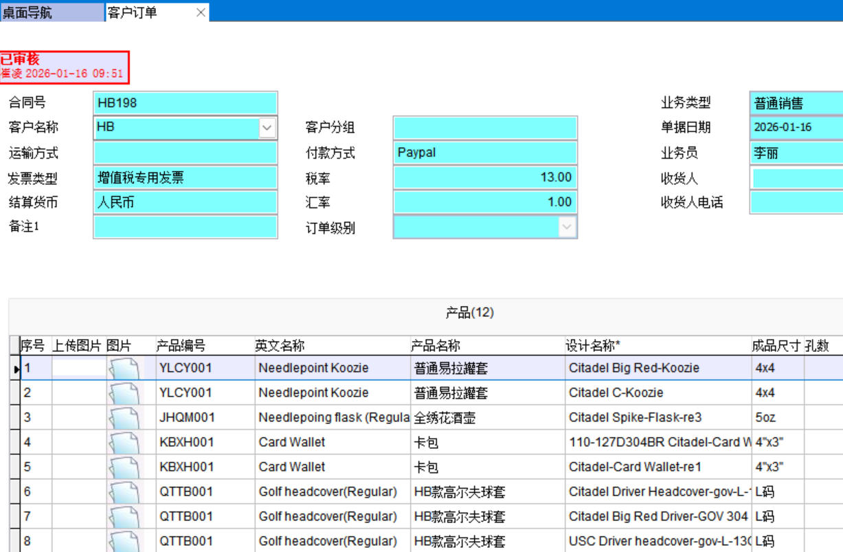Close the 客户订单 tab

pyautogui.click(x=201, y=12)
